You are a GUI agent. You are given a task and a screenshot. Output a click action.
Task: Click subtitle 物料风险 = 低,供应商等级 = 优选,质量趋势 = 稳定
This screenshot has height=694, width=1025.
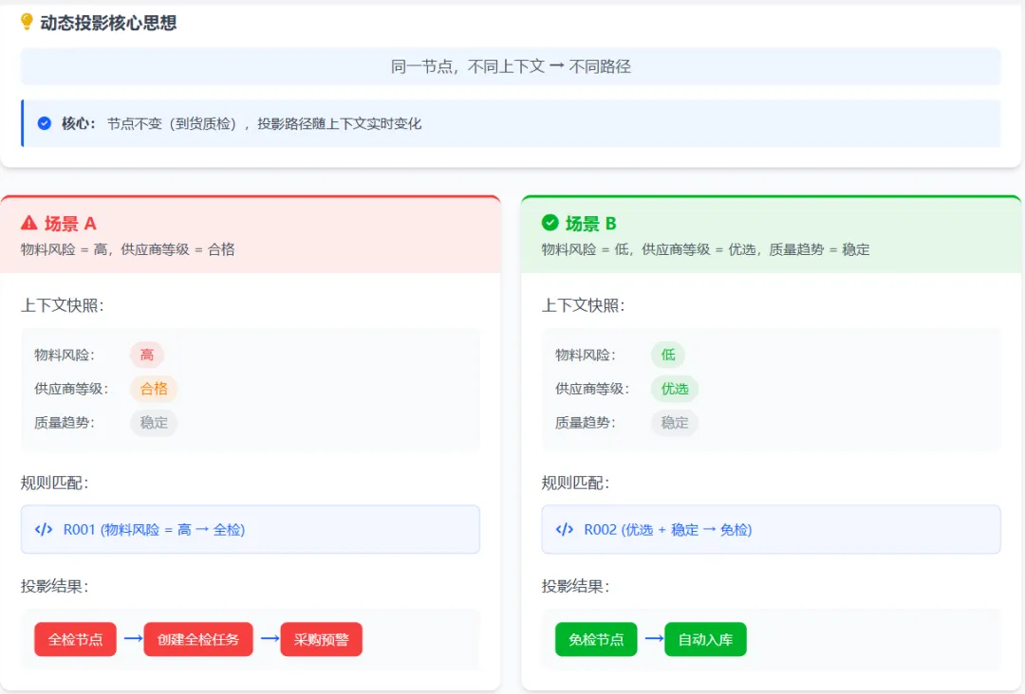706,249
